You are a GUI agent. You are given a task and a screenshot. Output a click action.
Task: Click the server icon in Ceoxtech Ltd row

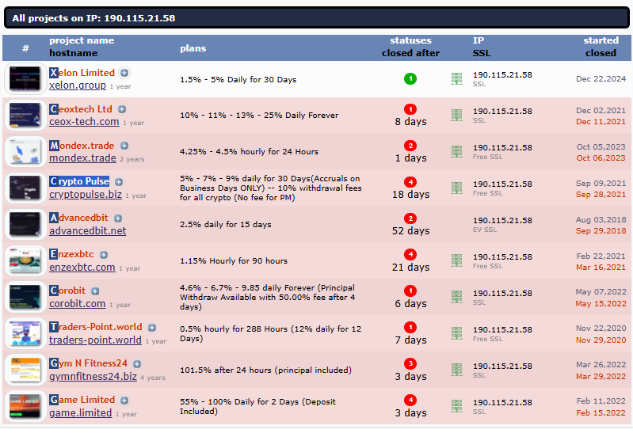[x=456, y=116]
